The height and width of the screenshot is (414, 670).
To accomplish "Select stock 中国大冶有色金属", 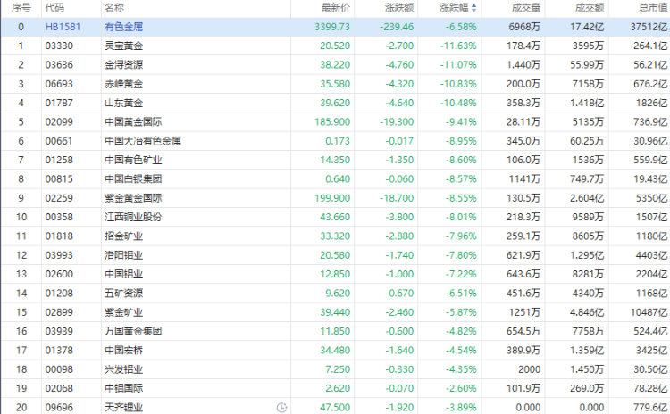I will click(143, 141).
